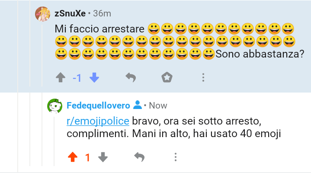This screenshot has width=311, height=173.
Task: Open the zSnuXe user profile
Action: click(x=70, y=13)
